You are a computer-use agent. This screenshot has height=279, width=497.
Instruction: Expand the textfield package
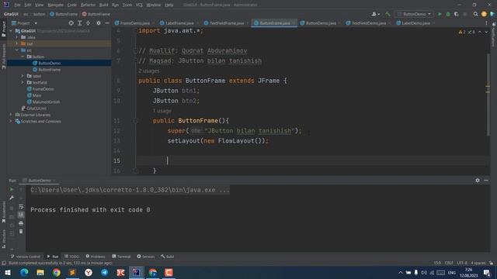click(23, 82)
